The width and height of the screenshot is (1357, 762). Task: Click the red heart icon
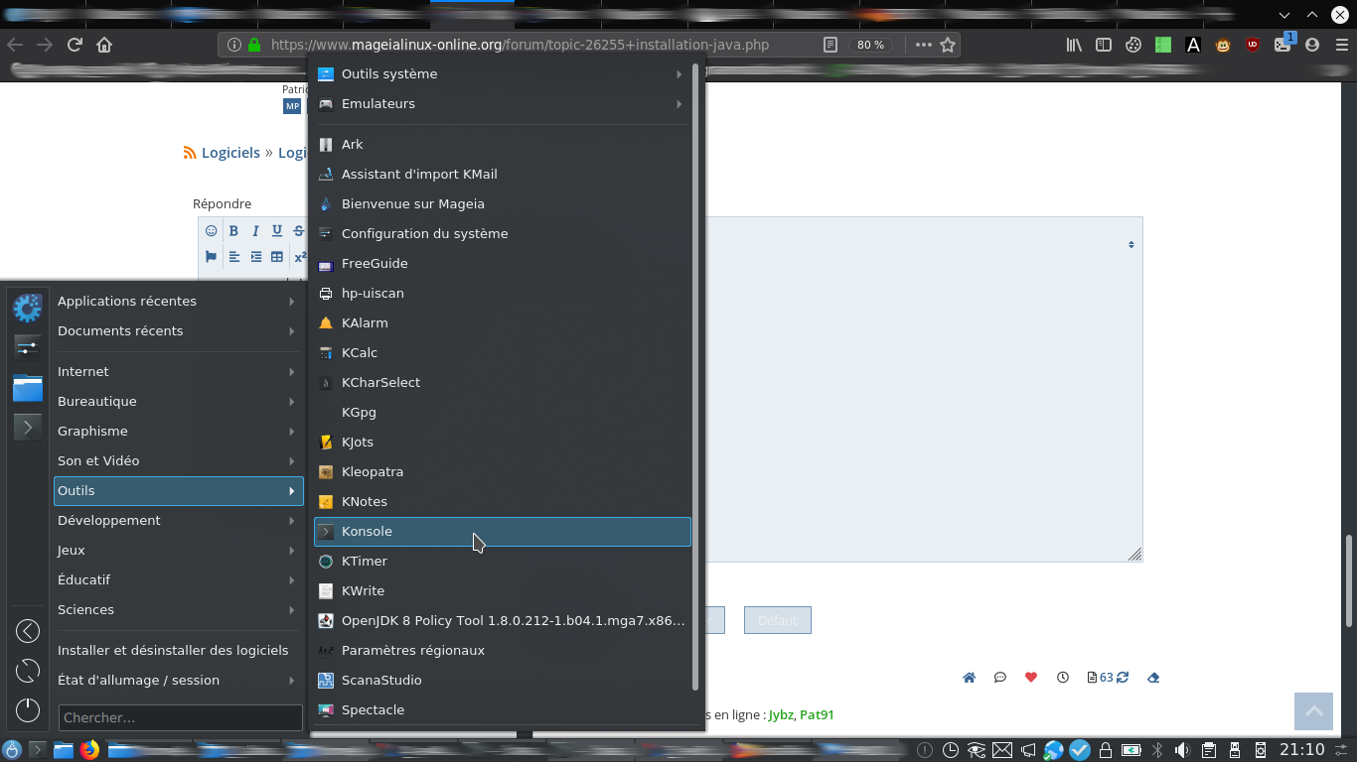coord(1031,678)
